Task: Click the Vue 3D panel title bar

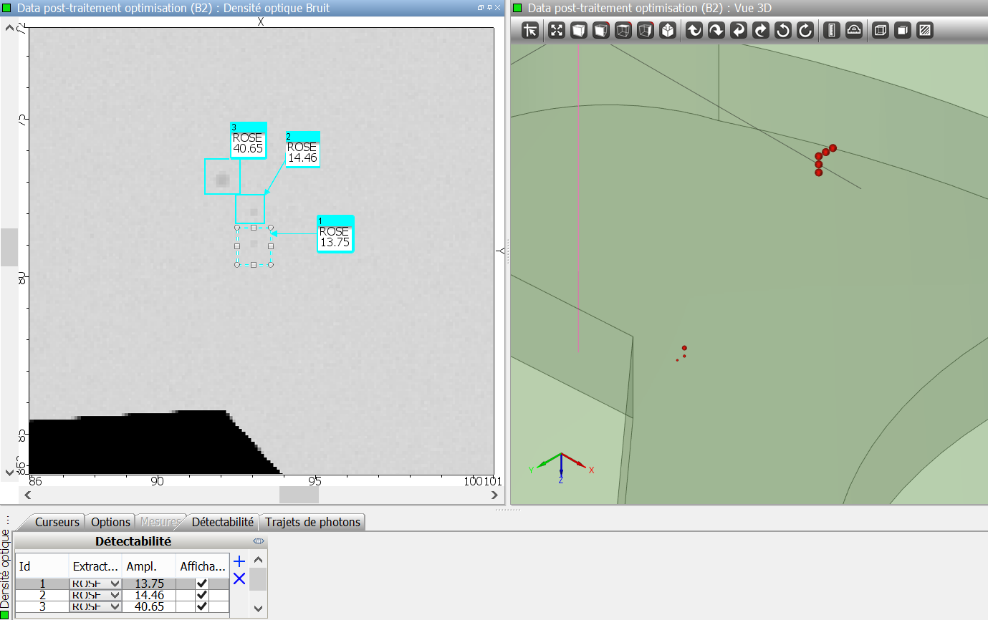Action: point(749,8)
